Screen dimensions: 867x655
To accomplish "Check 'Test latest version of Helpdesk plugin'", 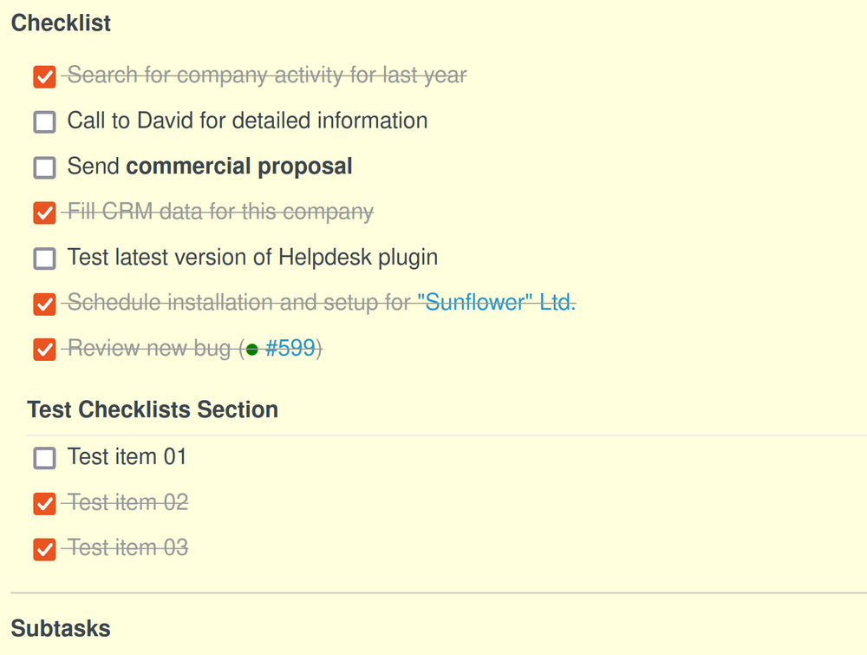I will [x=44, y=259].
